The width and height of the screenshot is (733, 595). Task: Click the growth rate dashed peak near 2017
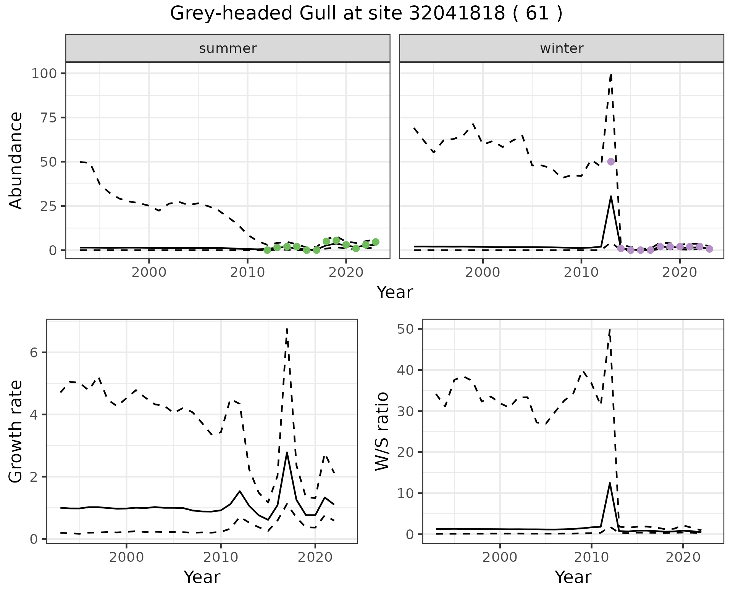(287, 329)
